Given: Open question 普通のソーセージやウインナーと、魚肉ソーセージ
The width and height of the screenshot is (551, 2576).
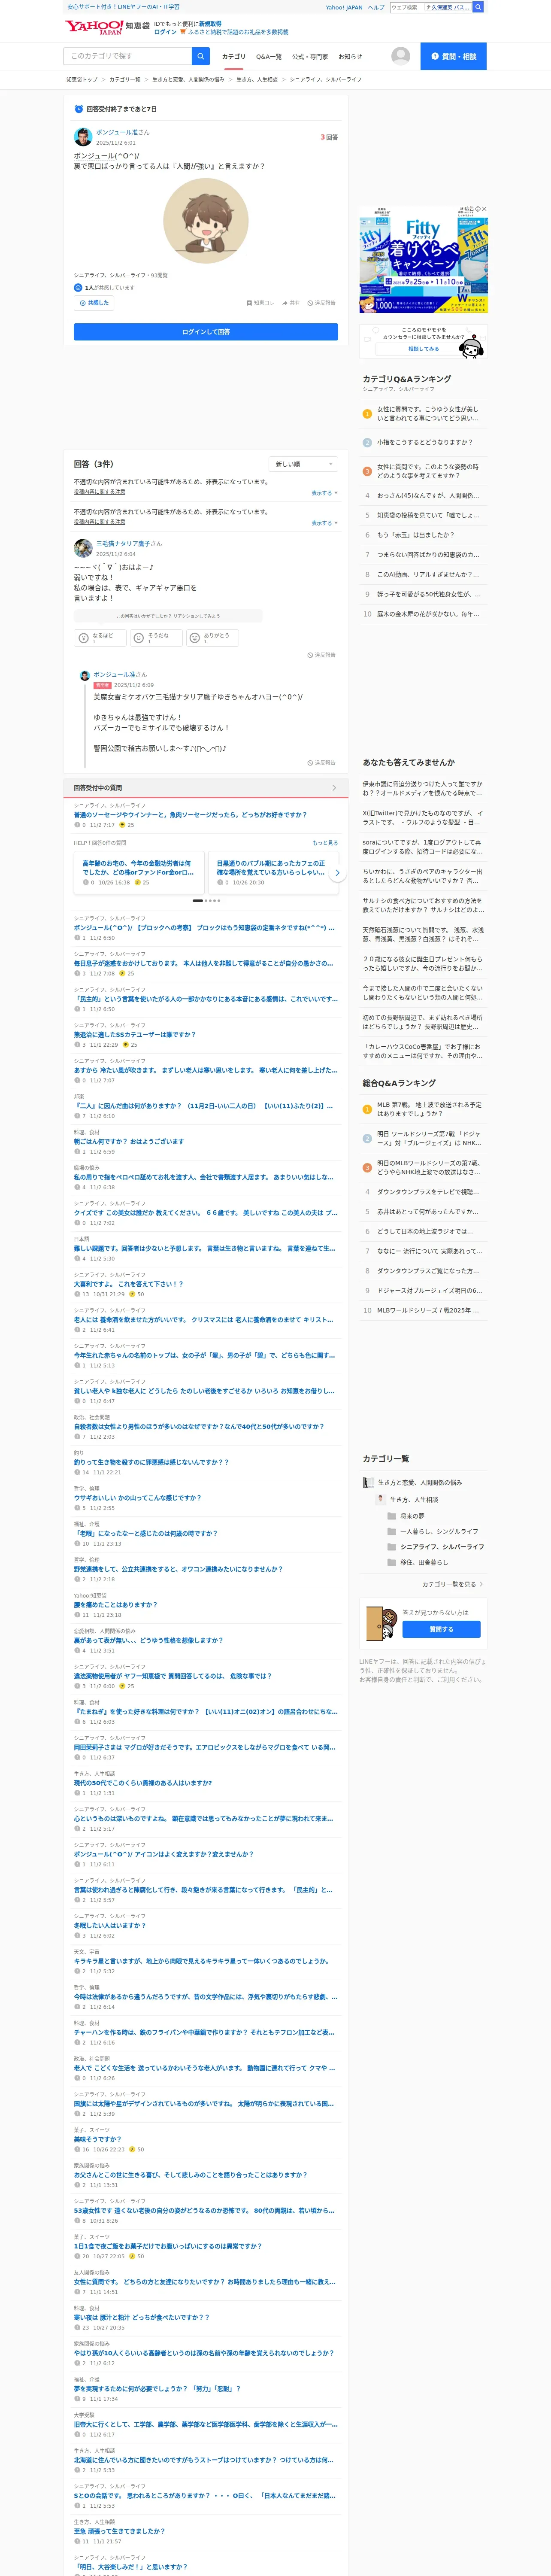Looking at the screenshot, I should point(190,815).
